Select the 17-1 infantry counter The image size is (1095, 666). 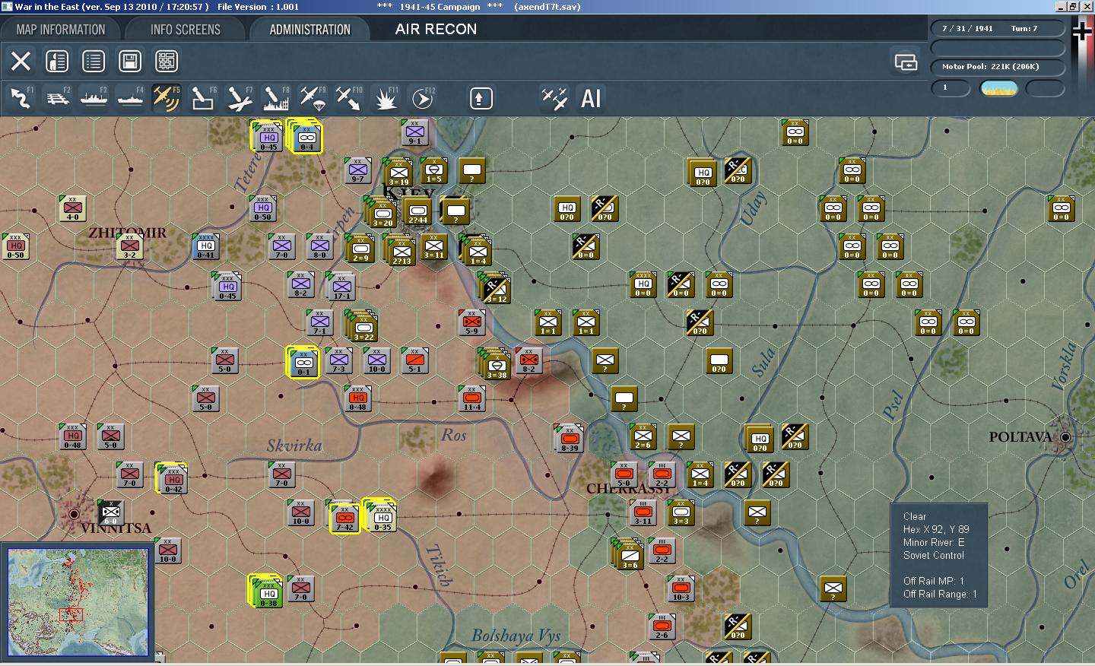coord(342,287)
